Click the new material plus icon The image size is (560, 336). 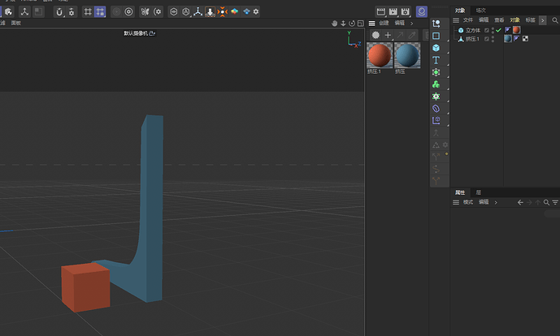pos(388,35)
